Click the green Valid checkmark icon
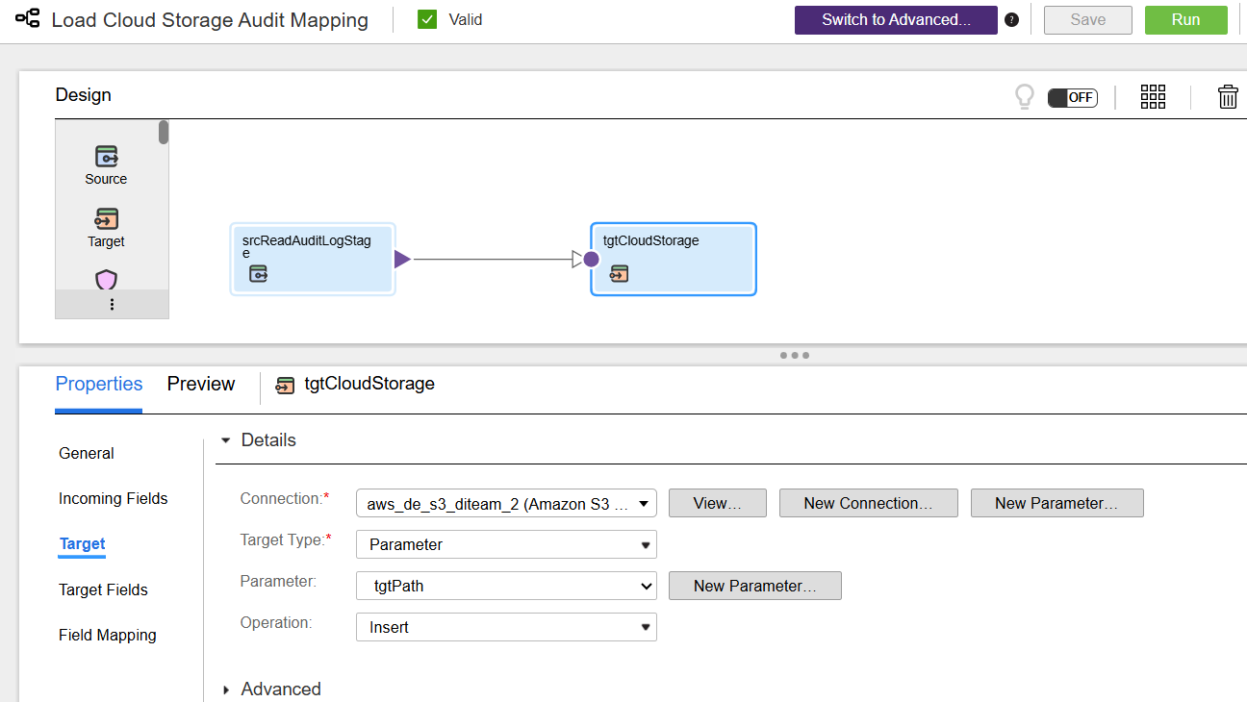The height and width of the screenshot is (702, 1247). point(427,19)
